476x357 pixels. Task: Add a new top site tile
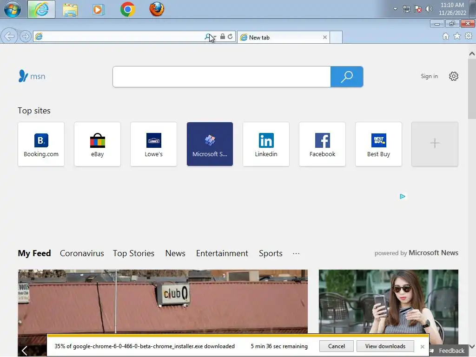(x=435, y=144)
